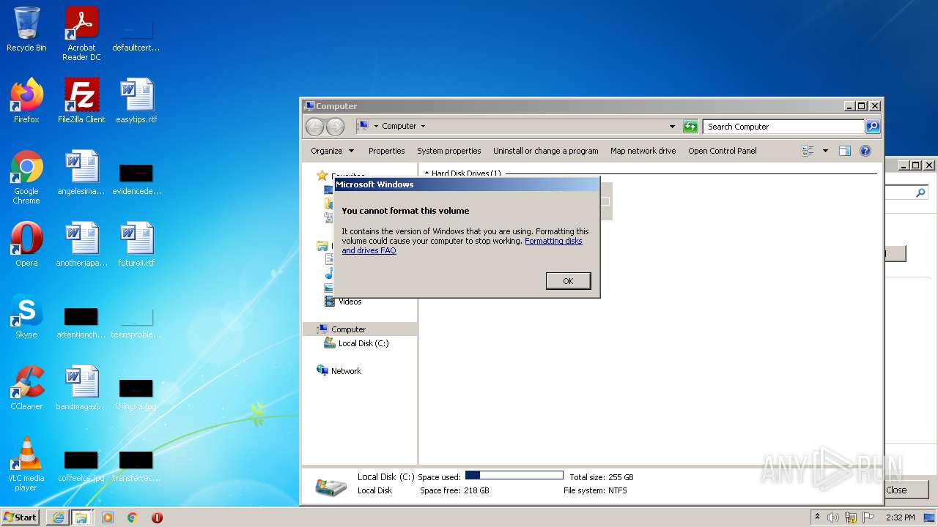This screenshot has height=527, width=938.
Task: Select futureii.rtf desktop file
Action: pyautogui.click(x=136, y=244)
